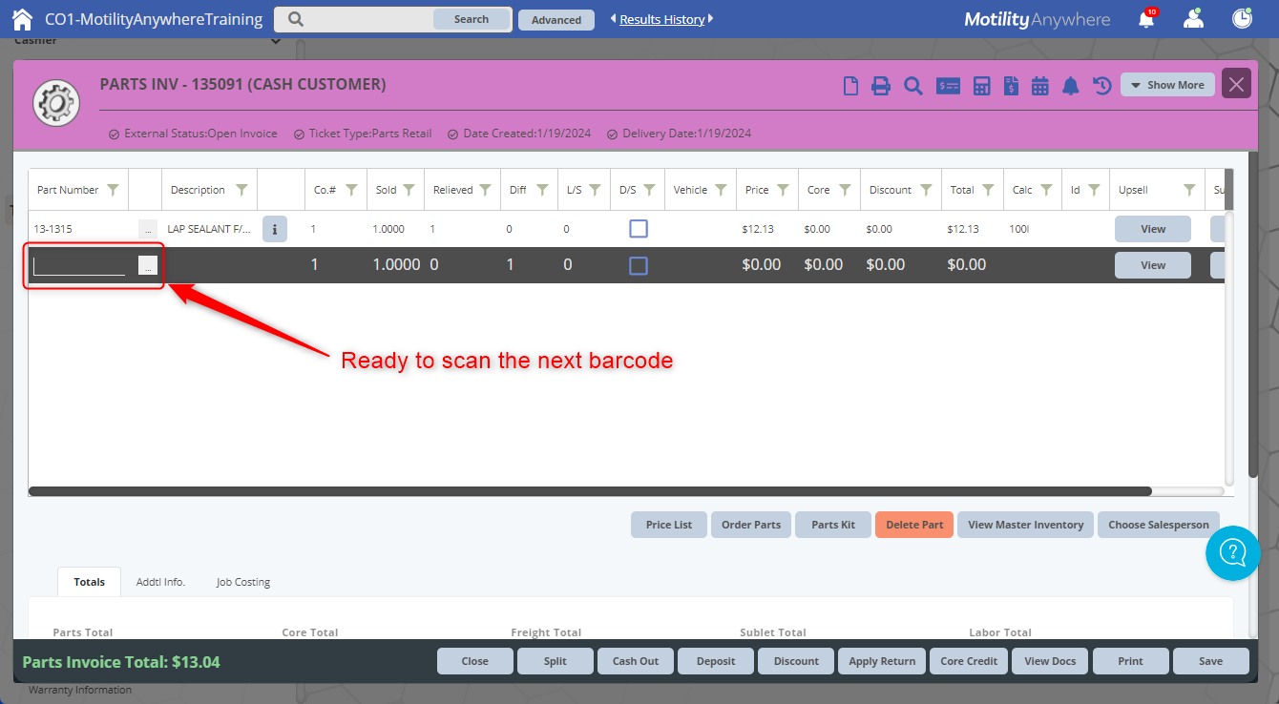
Task: Expand the Show More dropdown
Action: [x=1167, y=85]
